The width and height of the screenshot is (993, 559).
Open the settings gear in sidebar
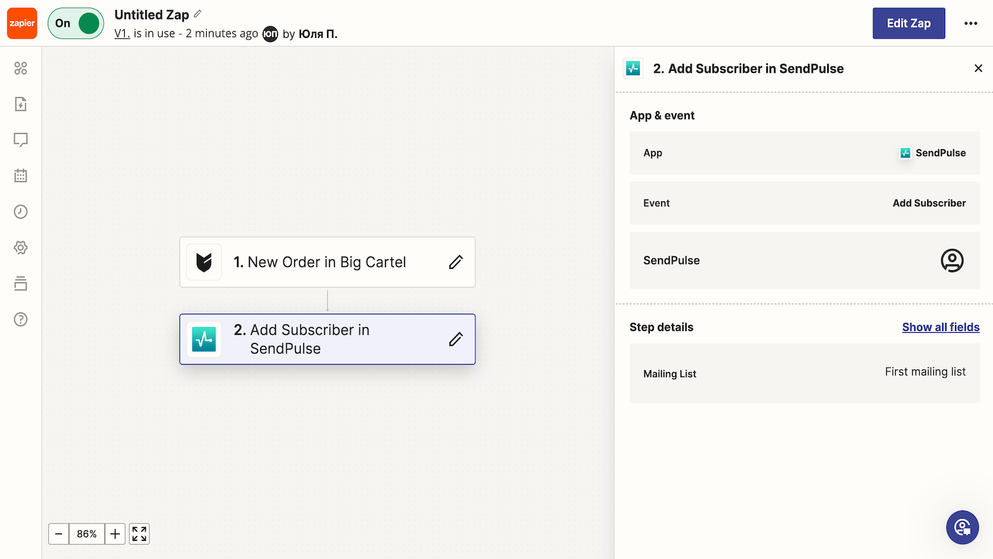pyautogui.click(x=20, y=248)
